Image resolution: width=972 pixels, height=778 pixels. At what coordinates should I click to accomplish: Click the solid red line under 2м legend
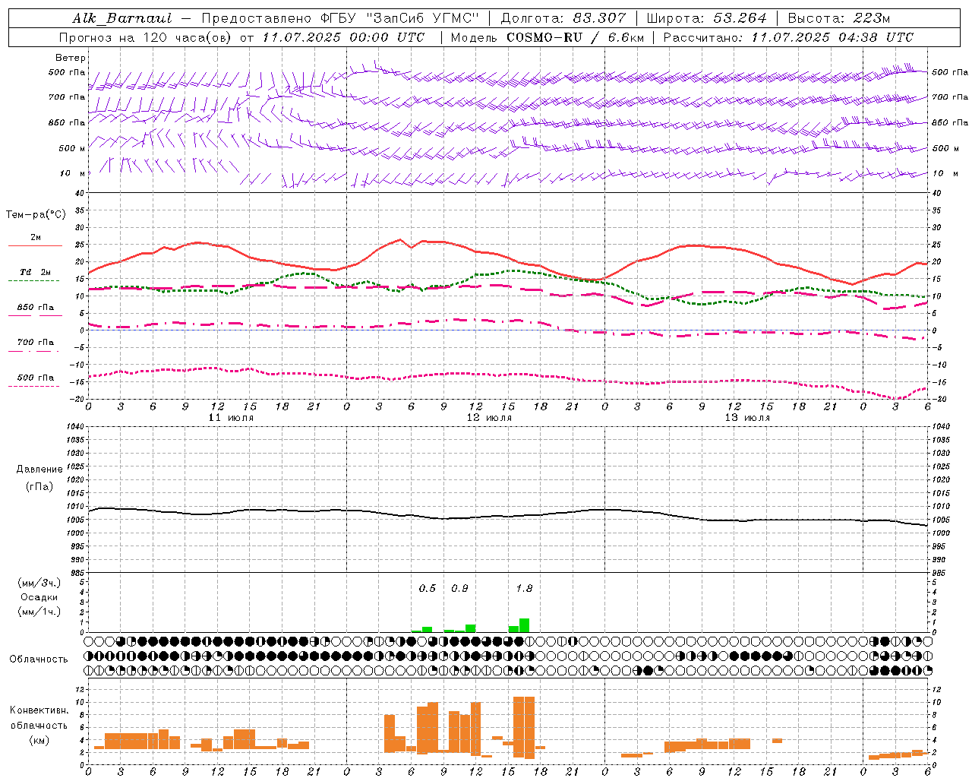click(35, 245)
